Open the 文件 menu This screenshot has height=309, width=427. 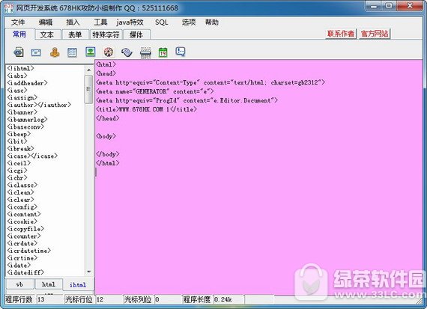[18, 22]
